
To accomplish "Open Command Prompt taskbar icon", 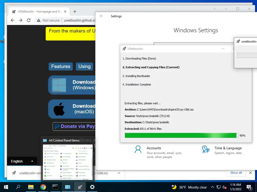I will 55,187.
